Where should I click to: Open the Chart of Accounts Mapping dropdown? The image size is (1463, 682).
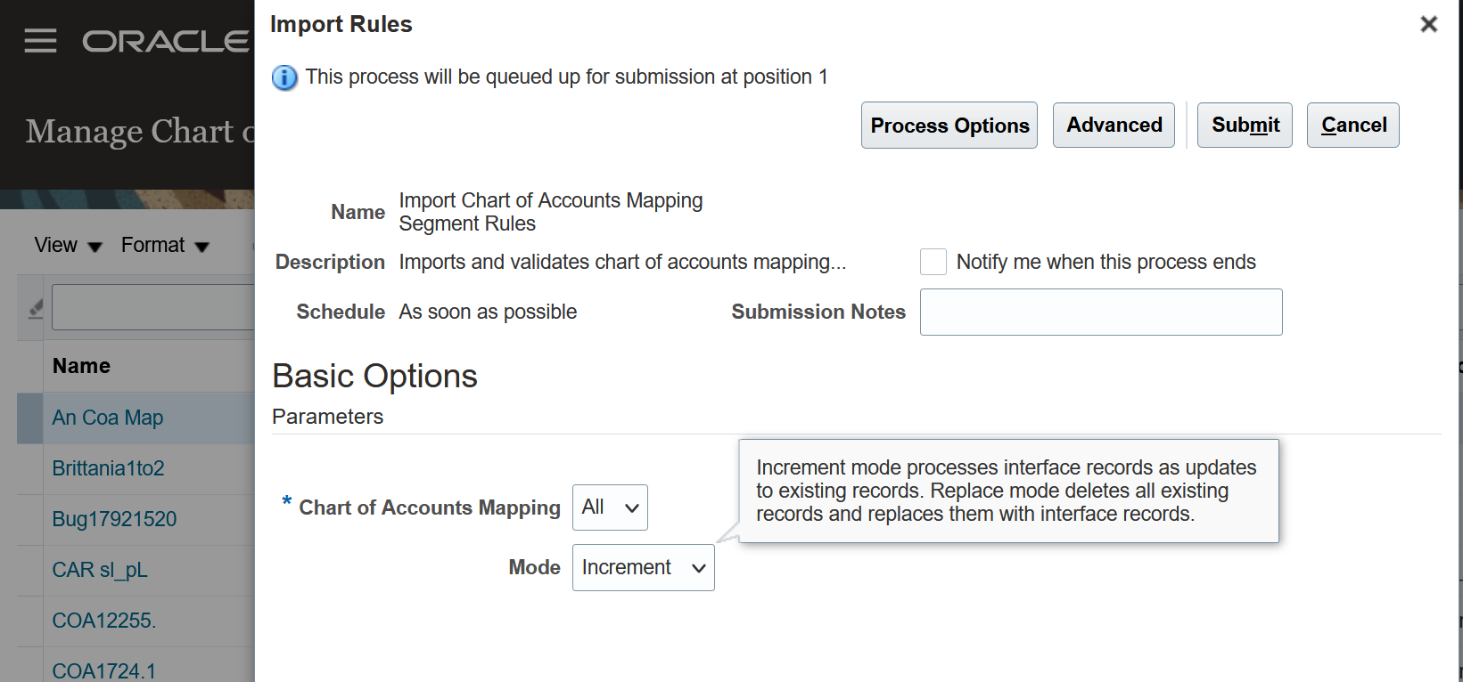coord(610,507)
